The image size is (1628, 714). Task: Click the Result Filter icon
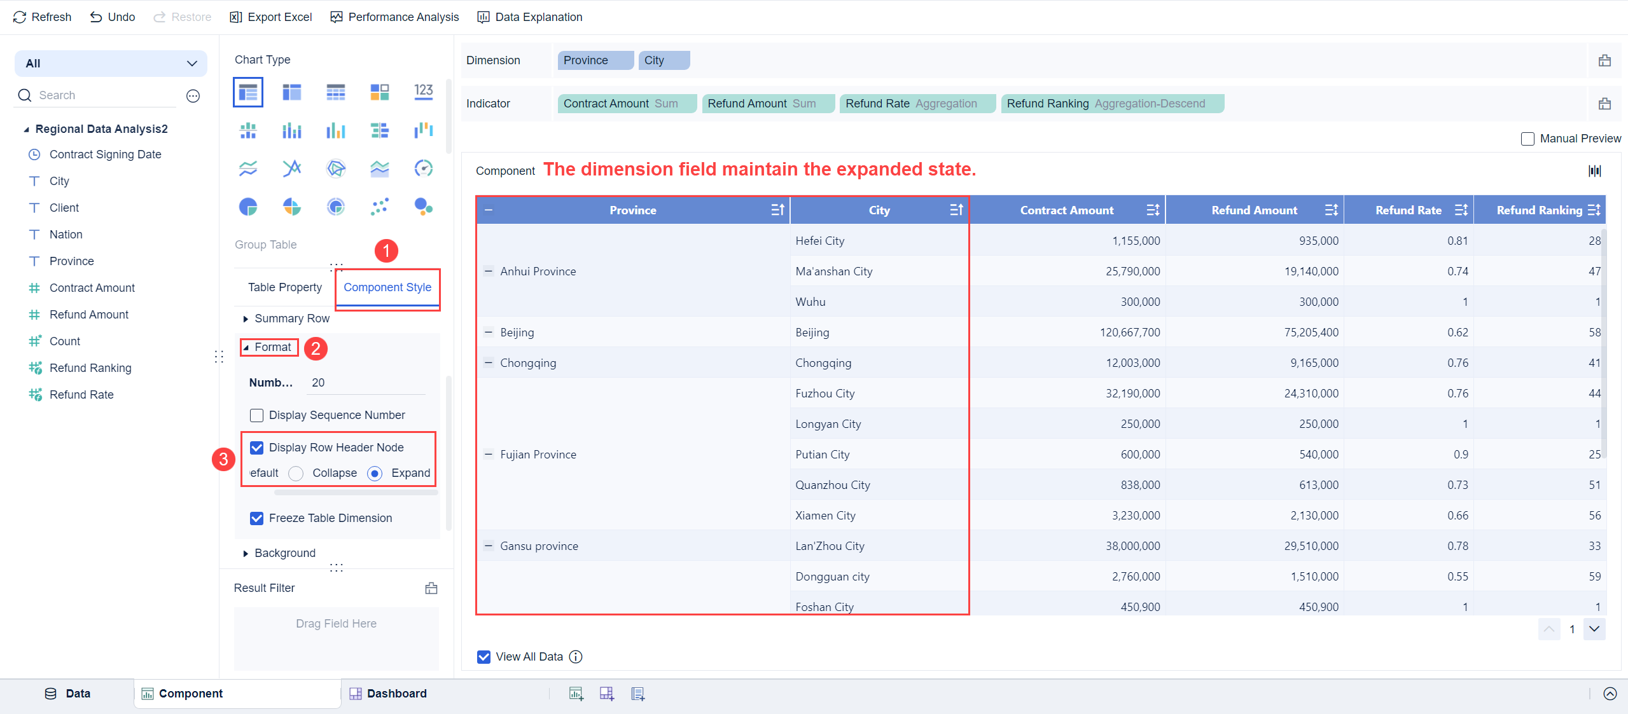(x=431, y=588)
